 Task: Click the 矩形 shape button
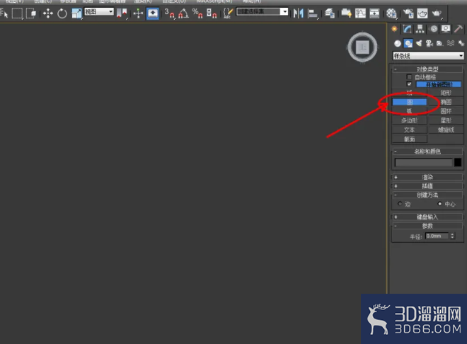pyautogui.click(x=446, y=93)
